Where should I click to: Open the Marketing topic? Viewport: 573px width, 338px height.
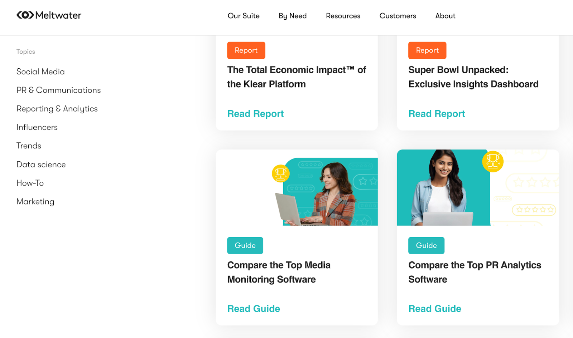click(x=35, y=202)
